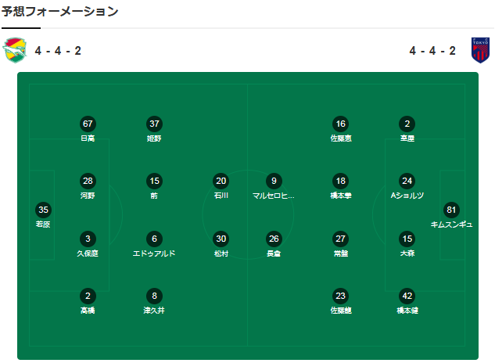Click the number 9 striker badge
Screen dimensions: 495x363
point(273,181)
